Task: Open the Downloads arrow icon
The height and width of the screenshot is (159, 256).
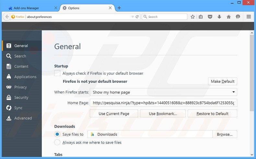Action: [x=219, y=17]
